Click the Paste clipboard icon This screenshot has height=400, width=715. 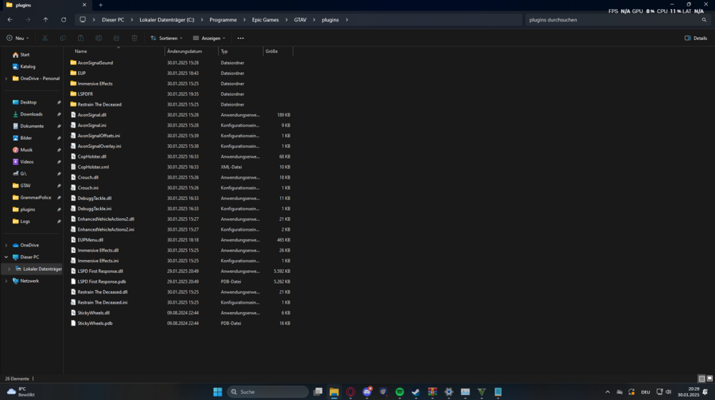[81, 39]
